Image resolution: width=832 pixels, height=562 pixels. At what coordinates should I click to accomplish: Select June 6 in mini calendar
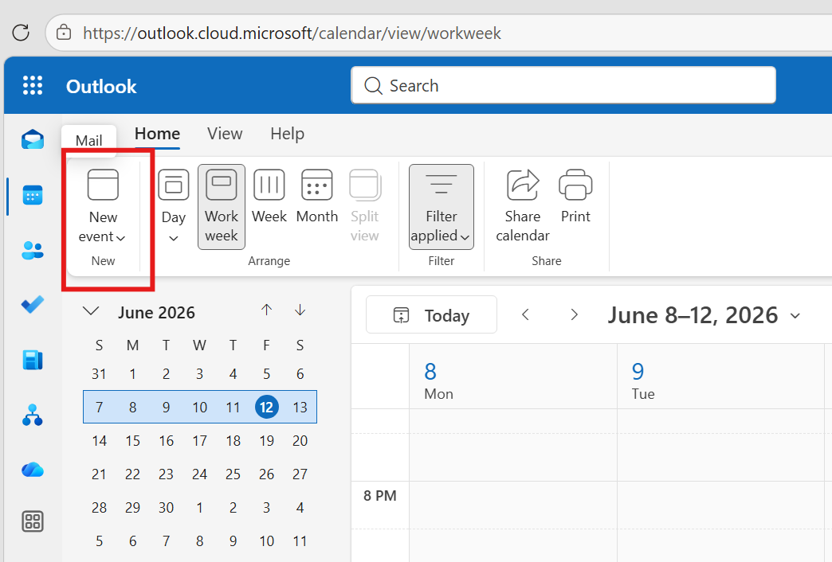[300, 374]
